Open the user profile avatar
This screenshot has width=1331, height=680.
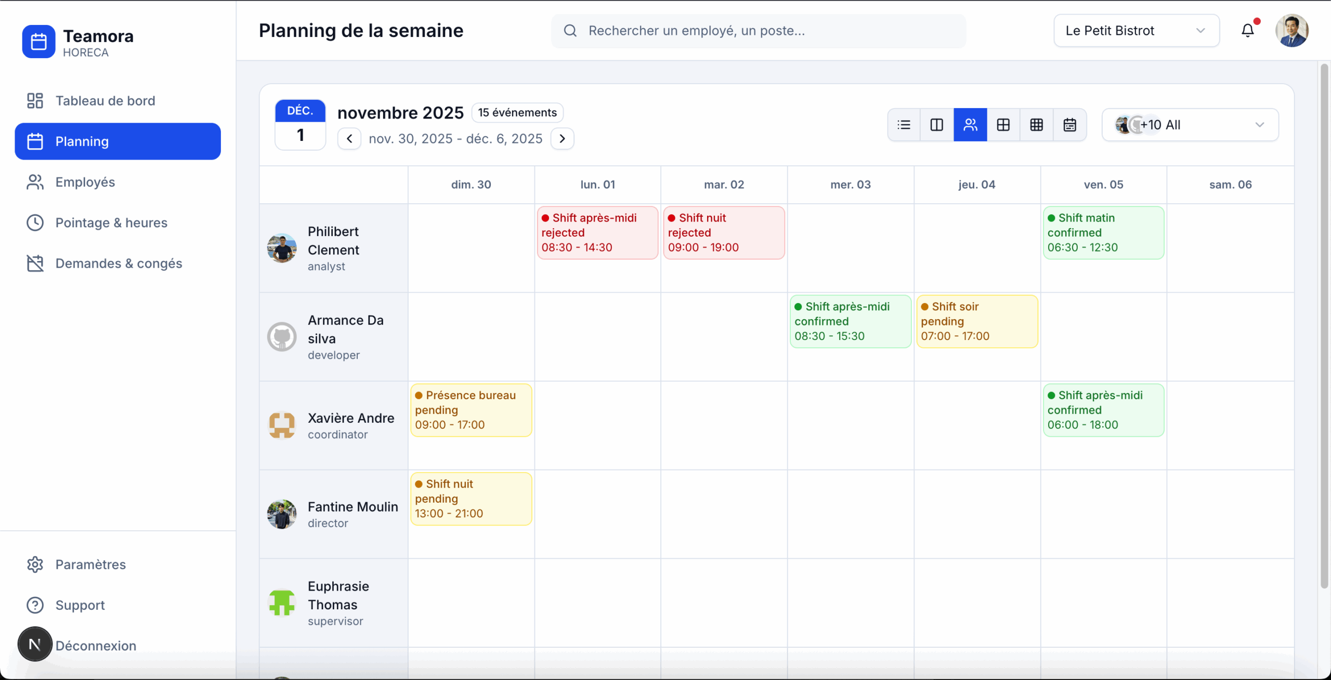click(1291, 31)
